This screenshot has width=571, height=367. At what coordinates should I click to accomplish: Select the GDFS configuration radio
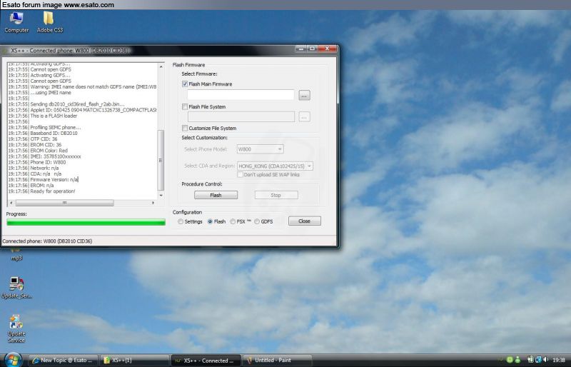point(257,221)
